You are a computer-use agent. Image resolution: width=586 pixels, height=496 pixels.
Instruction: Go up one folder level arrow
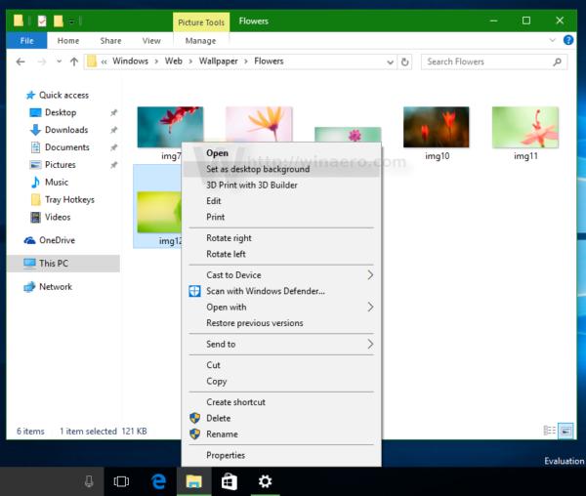(74, 62)
